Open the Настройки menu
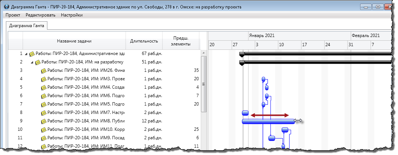 pyautogui.click(x=72, y=15)
